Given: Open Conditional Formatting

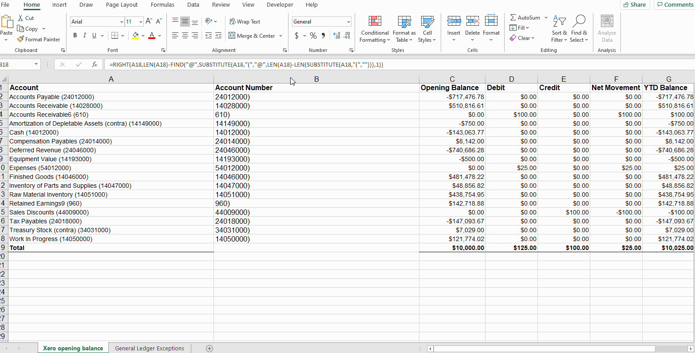Looking at the screenshot, I should [375, 29].
